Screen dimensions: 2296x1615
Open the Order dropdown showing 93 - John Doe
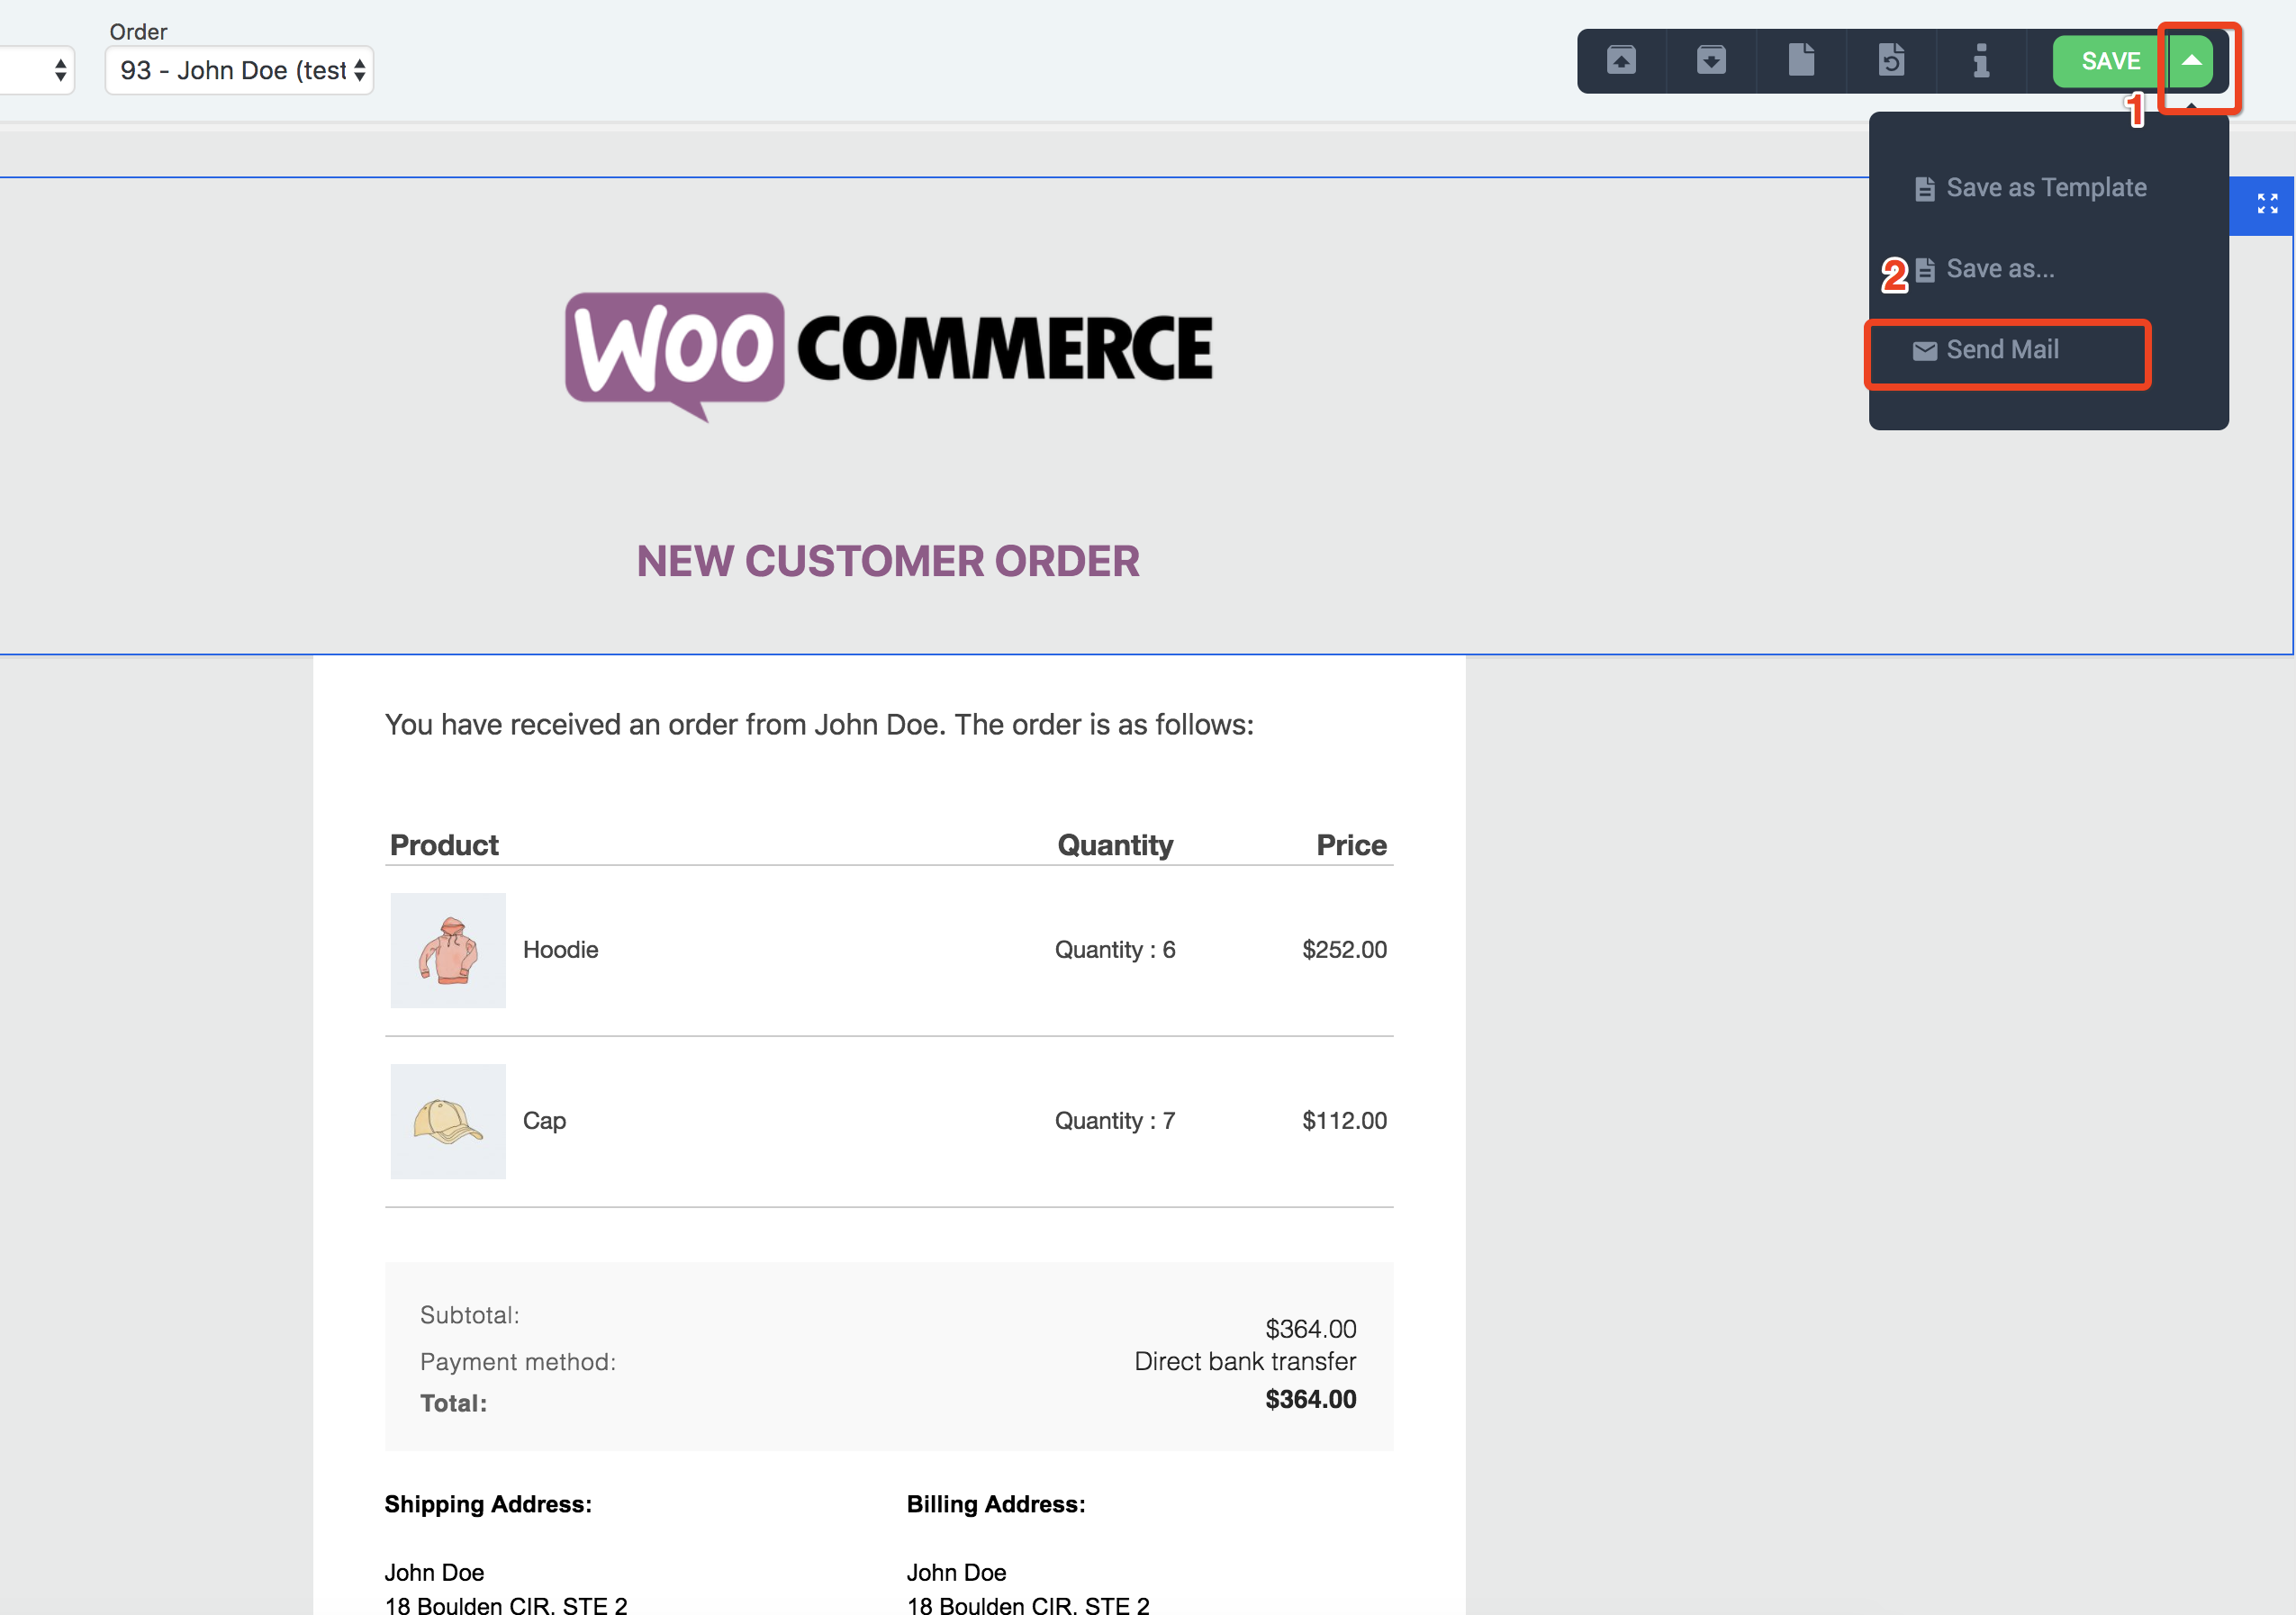coord(239,70)
